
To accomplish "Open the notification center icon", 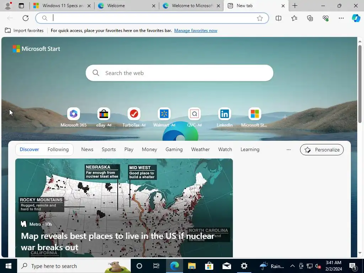I will tap(353, 266).
